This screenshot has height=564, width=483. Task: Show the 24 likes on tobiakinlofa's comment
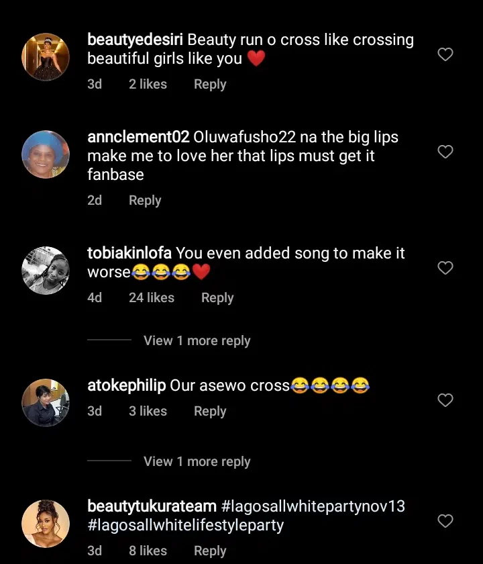[x=152, y=298]
